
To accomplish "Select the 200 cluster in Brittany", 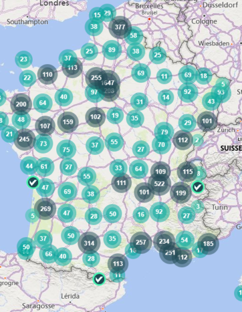I will (x=21, y=104).
